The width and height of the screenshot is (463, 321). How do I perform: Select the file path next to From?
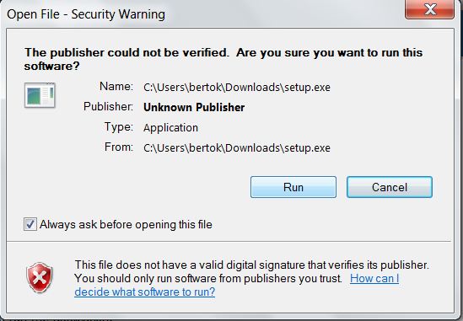(x=237, y=147)
